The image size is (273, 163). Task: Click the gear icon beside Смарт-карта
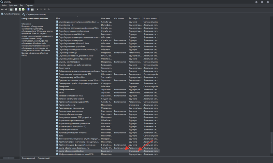(x=57, y=68)
